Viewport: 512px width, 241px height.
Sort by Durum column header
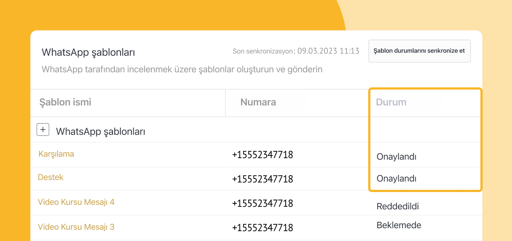pyautogui.click(x=391, y=102)
